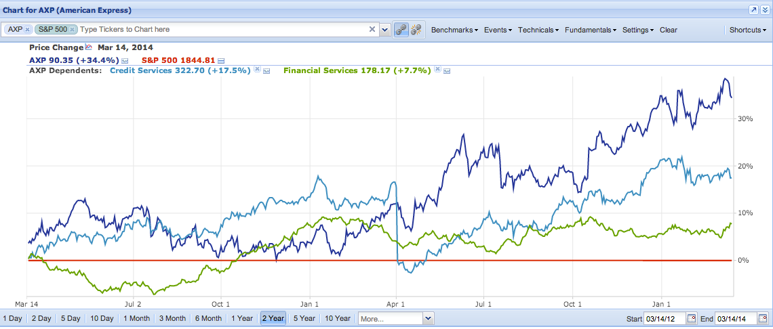773x329 pixels.
Task: Open the Technicals menu
Action: click(538, 30)
